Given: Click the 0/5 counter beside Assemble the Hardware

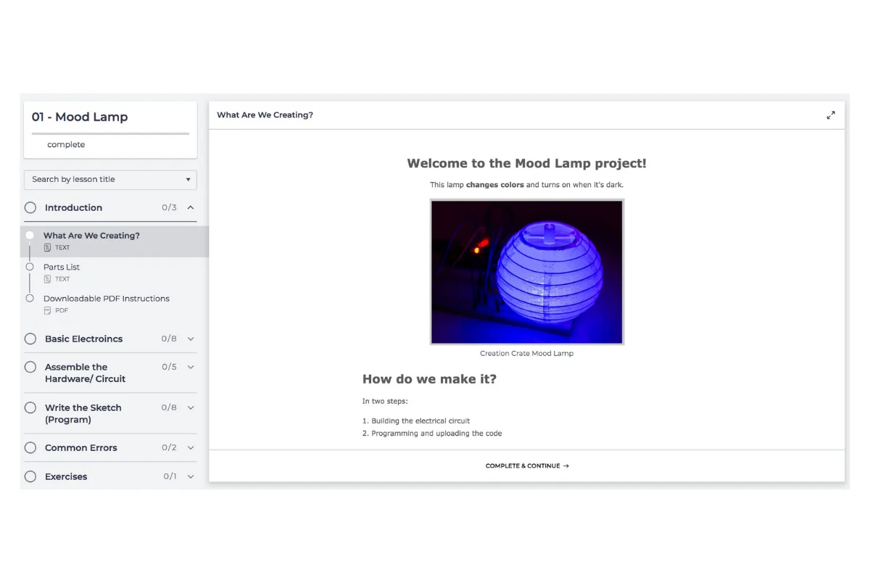Looking at the screenshot, I should click(169, 367).
